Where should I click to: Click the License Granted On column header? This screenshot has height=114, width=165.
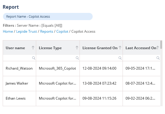tap(101, 48)
